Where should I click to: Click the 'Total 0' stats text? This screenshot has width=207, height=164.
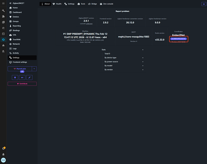107,53
